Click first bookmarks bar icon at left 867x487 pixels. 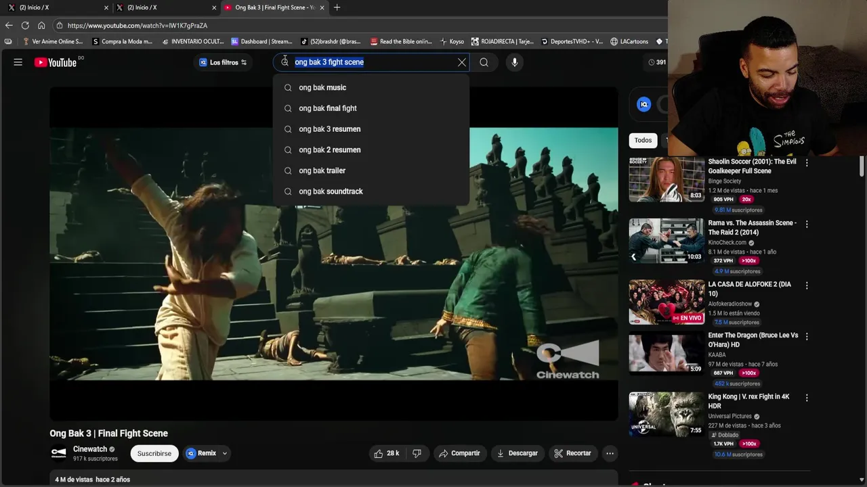[8, 41]
